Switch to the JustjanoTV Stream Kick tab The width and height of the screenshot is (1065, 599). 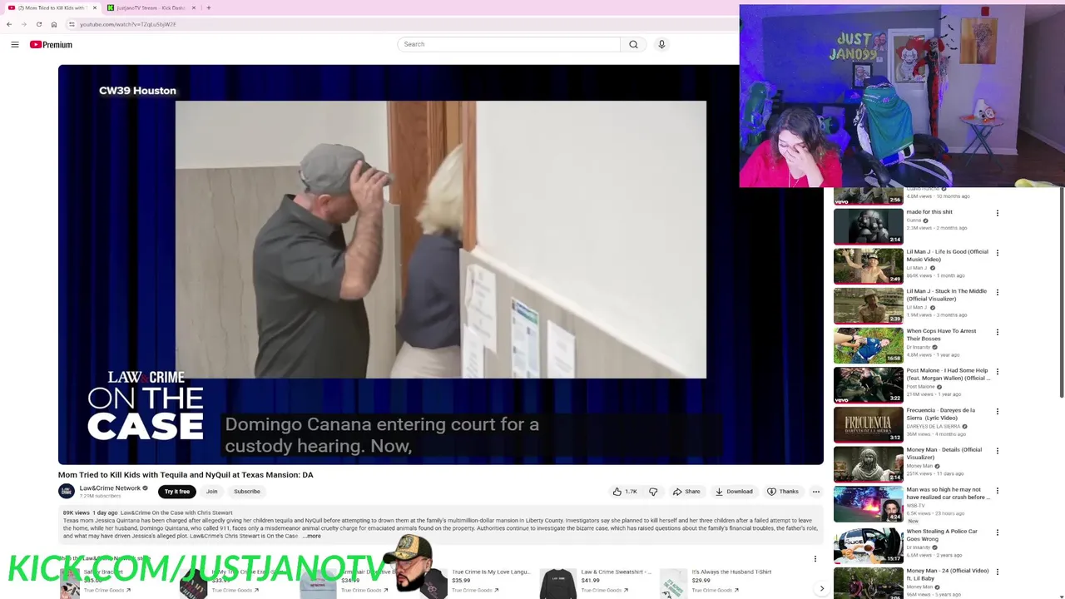click(152, 7)
